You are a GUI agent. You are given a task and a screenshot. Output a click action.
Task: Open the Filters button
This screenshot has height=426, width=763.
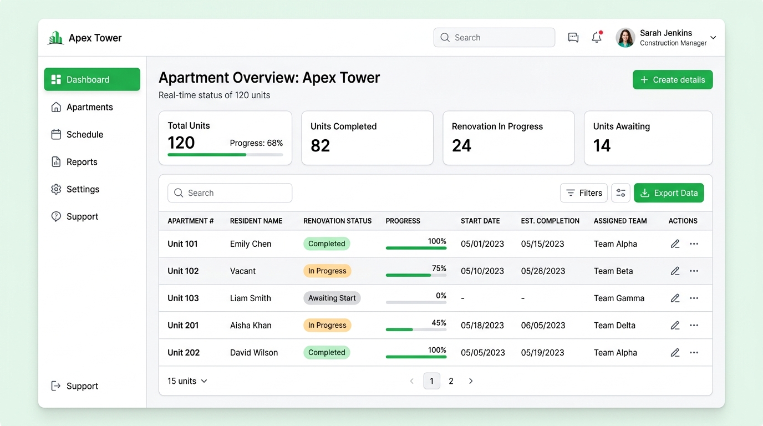[x=584, y=193]
